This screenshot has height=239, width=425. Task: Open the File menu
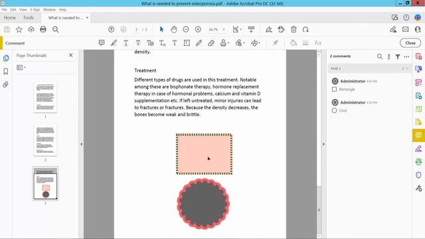[5, 9]
